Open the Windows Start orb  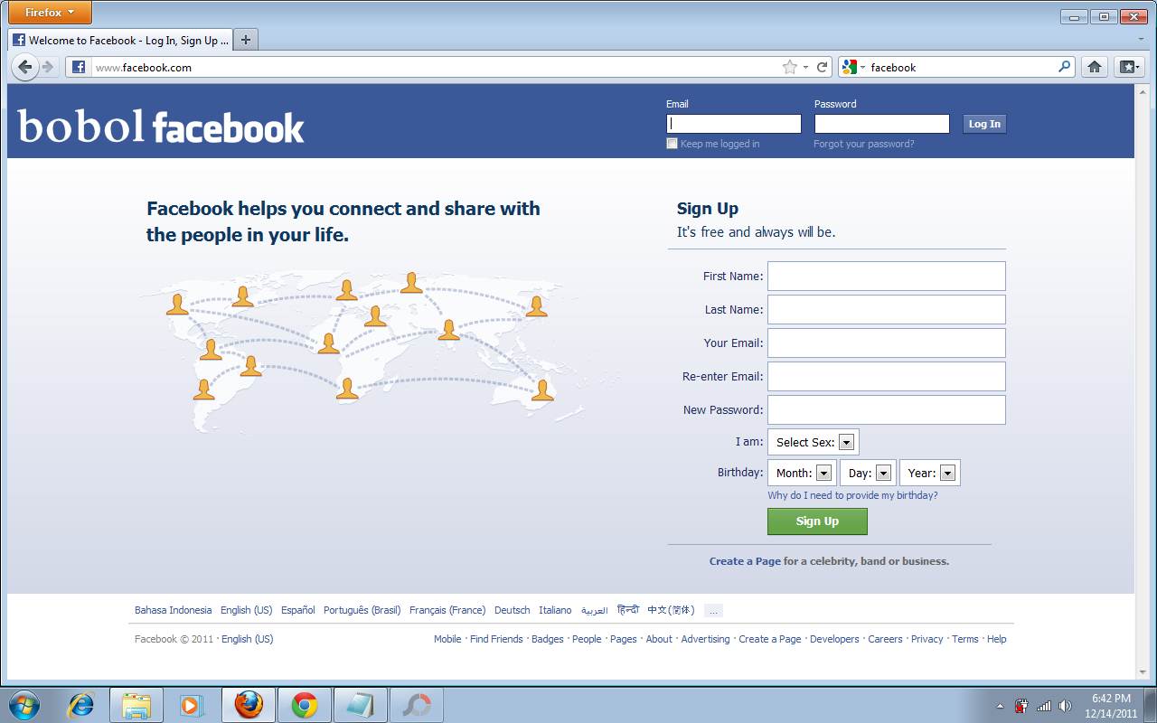click(24, 705)
